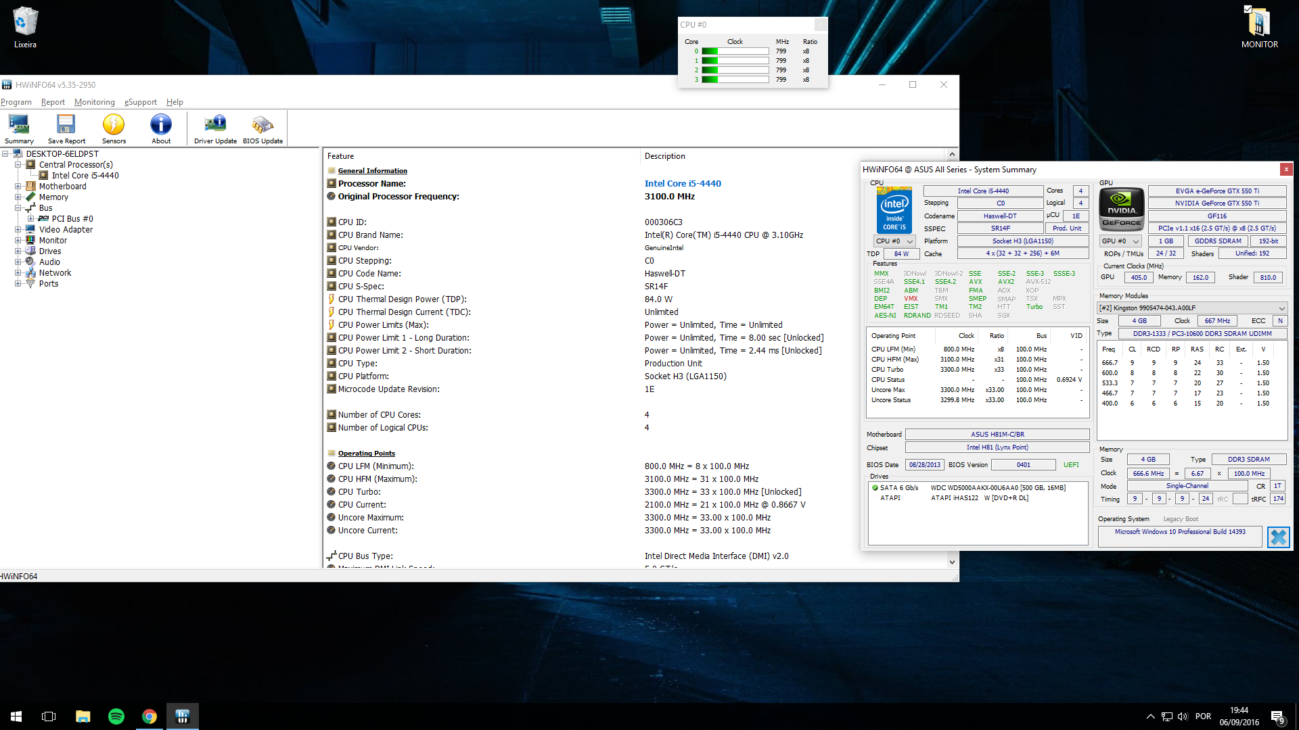Collapse the Central Processor(s) node

click(18, 165)
